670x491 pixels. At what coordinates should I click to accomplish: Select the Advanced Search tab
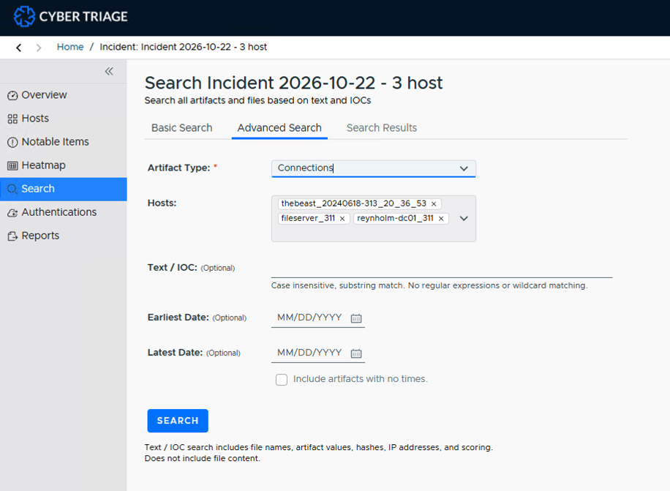(x=279, y=128)
